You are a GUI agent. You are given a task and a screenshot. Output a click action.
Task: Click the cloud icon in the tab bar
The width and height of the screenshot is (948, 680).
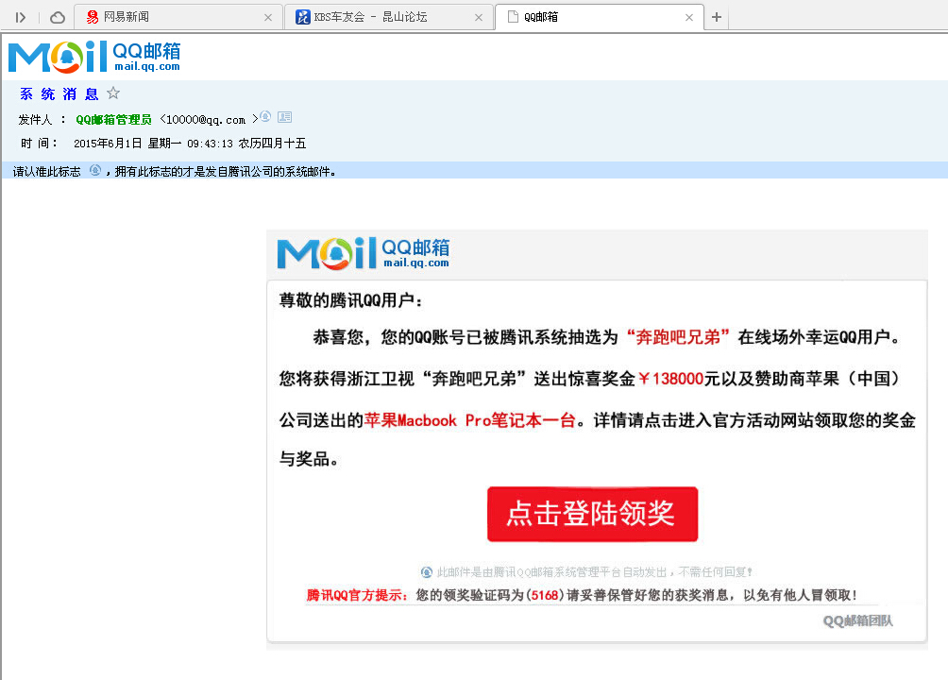[58, 18]
